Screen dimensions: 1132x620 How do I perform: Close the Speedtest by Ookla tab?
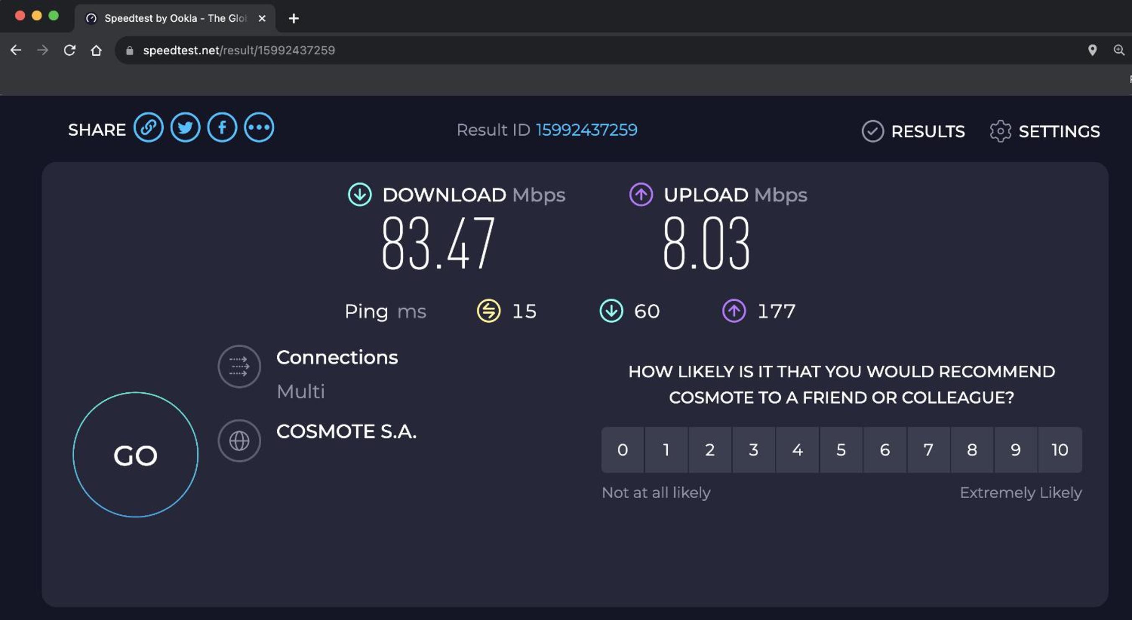262,18
